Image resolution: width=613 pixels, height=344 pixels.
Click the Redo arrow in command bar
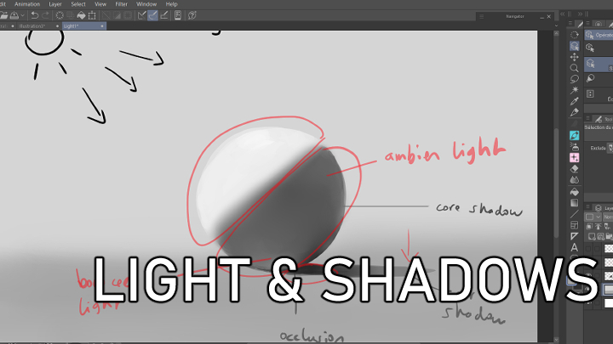[x=46, y=15]
